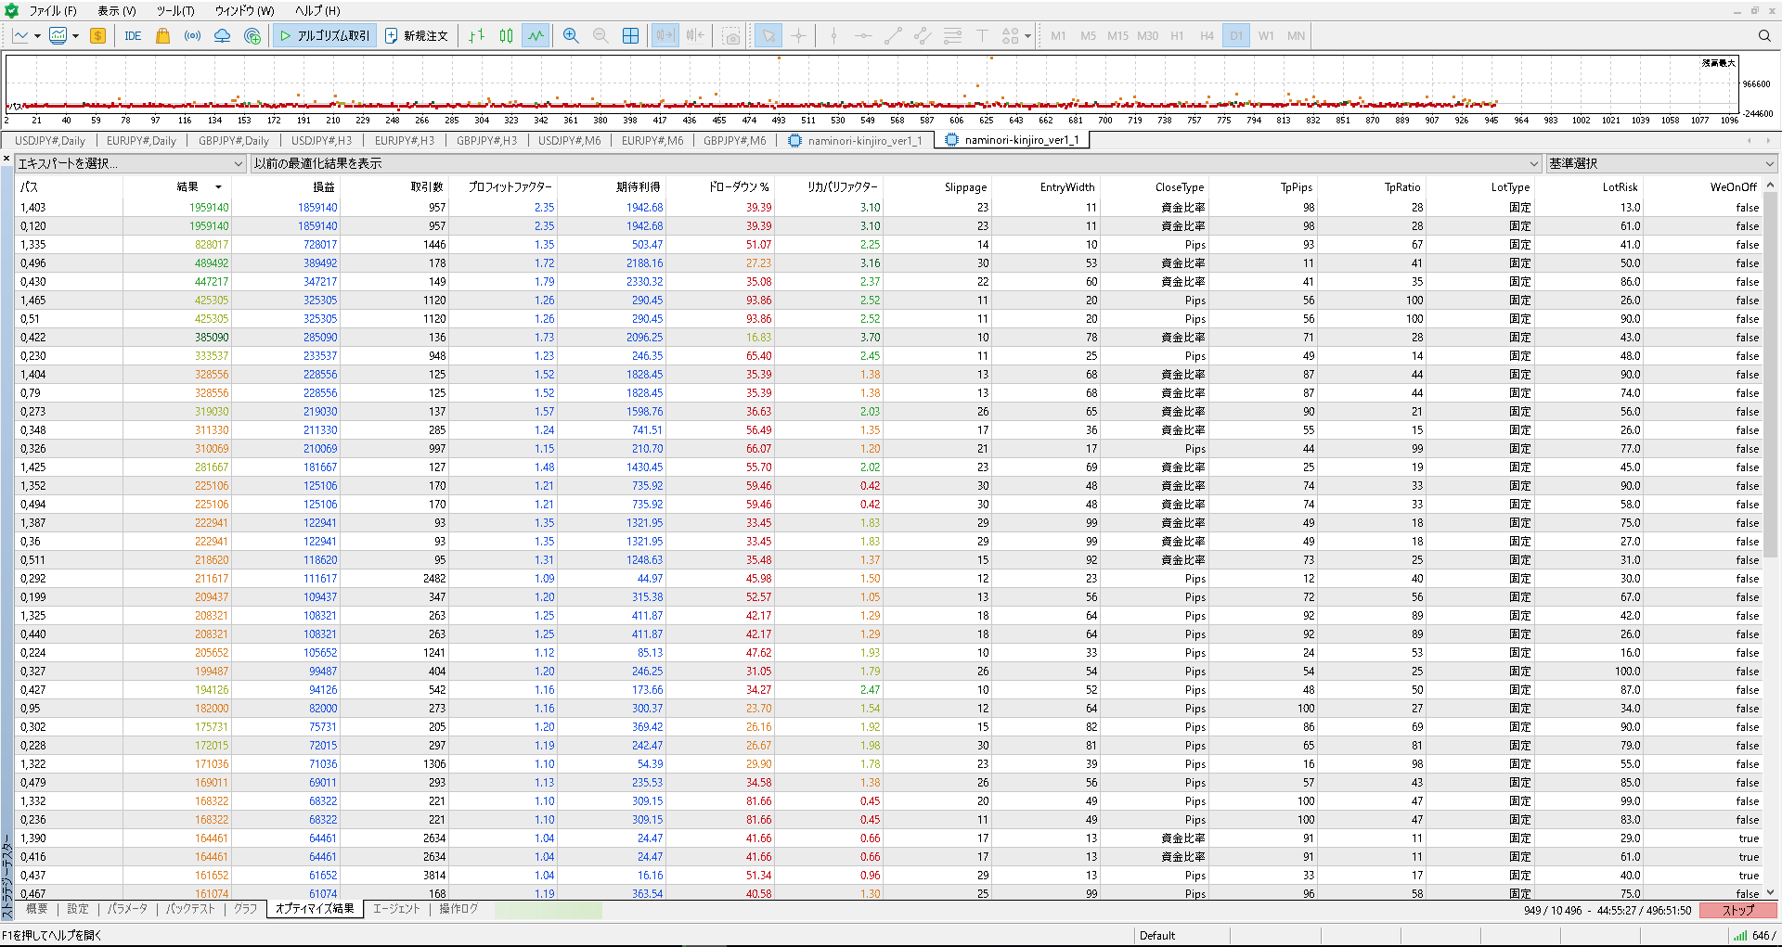The width and height of the screenshot is (1782, 947).
Task: Open the VPS cloud hosting icon
Action: coord(222,36)
